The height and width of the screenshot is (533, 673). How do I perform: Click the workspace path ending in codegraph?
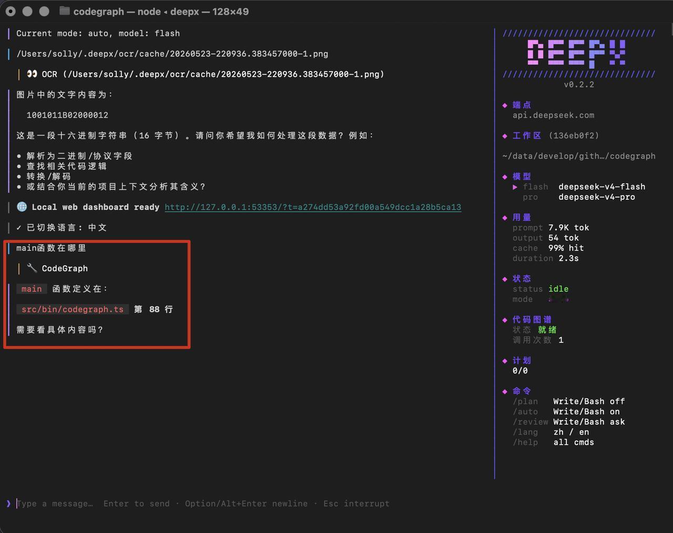(579, 156)
